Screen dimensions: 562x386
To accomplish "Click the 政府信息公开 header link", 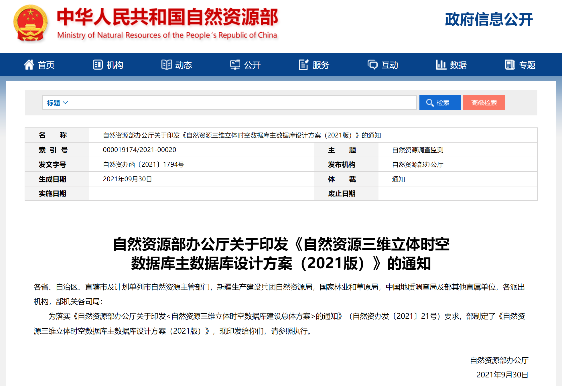I will (x=489, y=19).
